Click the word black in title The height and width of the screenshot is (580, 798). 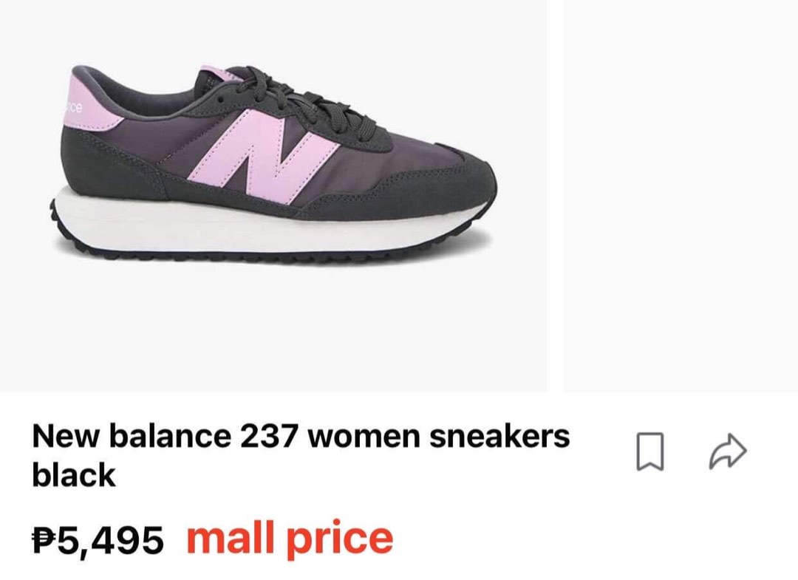coord(74,475)
